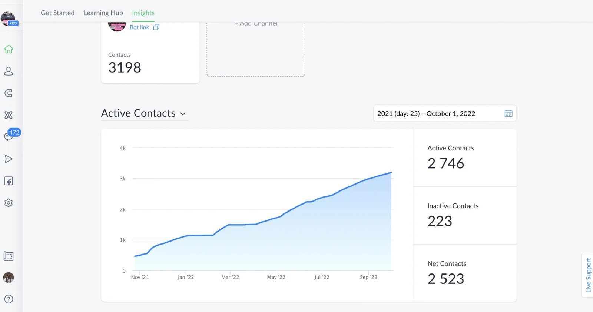Open the Broadcasting paper plane icon
593x312 pixels.
pyautogui.click(x=9, y=159)
